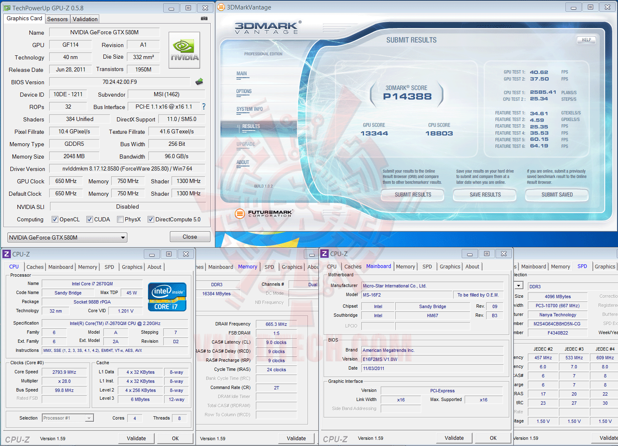Open ABOUT in the 3DMark Vantage sidebar
Screen dimensions: 618x446
[243, 163]
